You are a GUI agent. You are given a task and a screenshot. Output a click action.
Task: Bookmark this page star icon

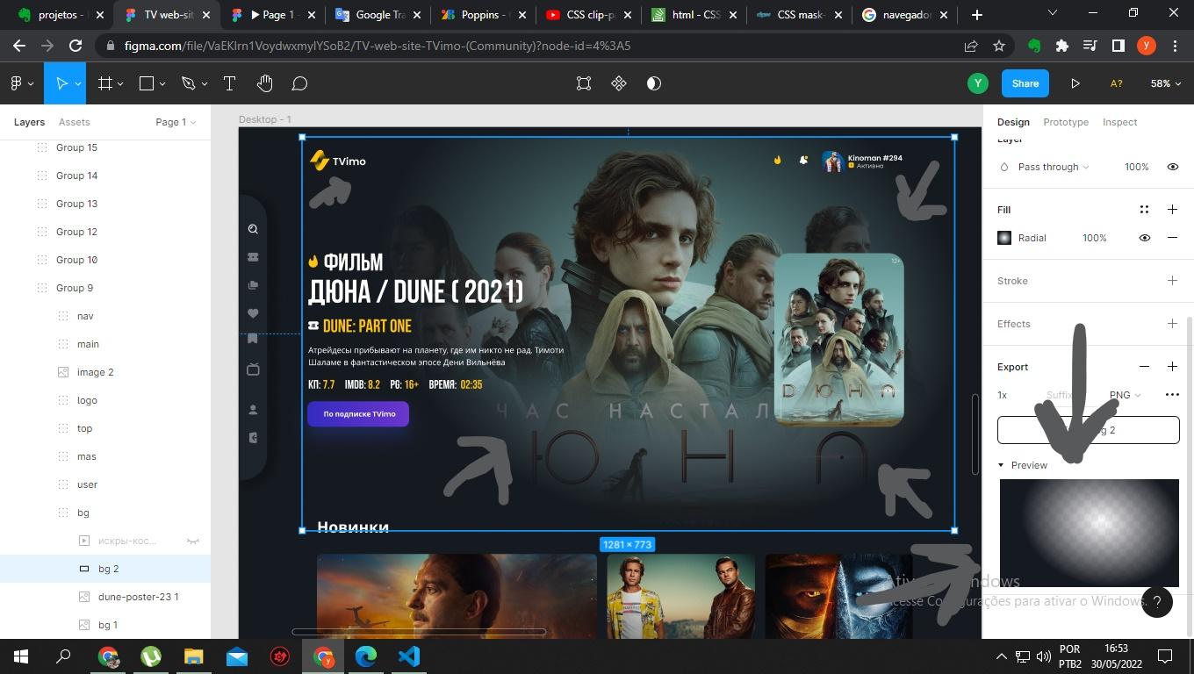(x=999, y=46)
